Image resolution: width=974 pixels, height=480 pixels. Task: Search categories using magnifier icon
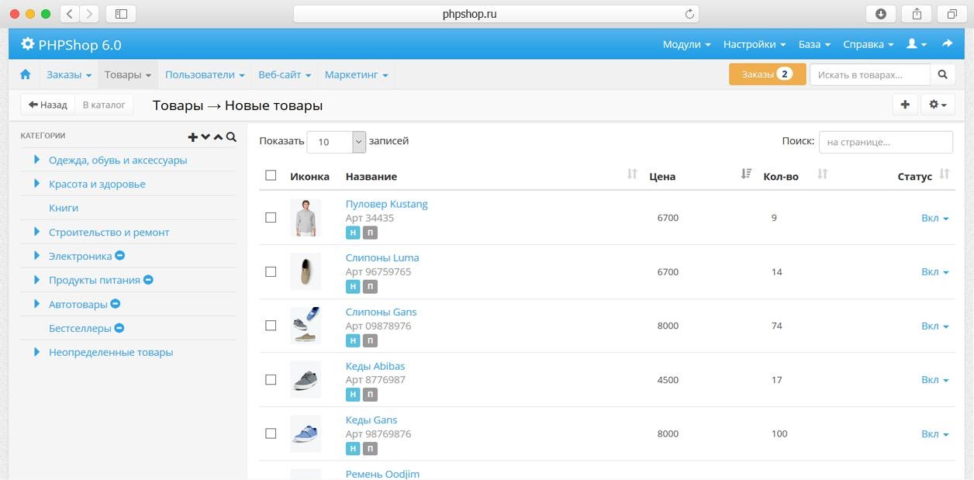231,137
